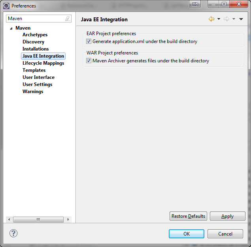
Task: Open the preference page view menu arrow
Action: 241,19
